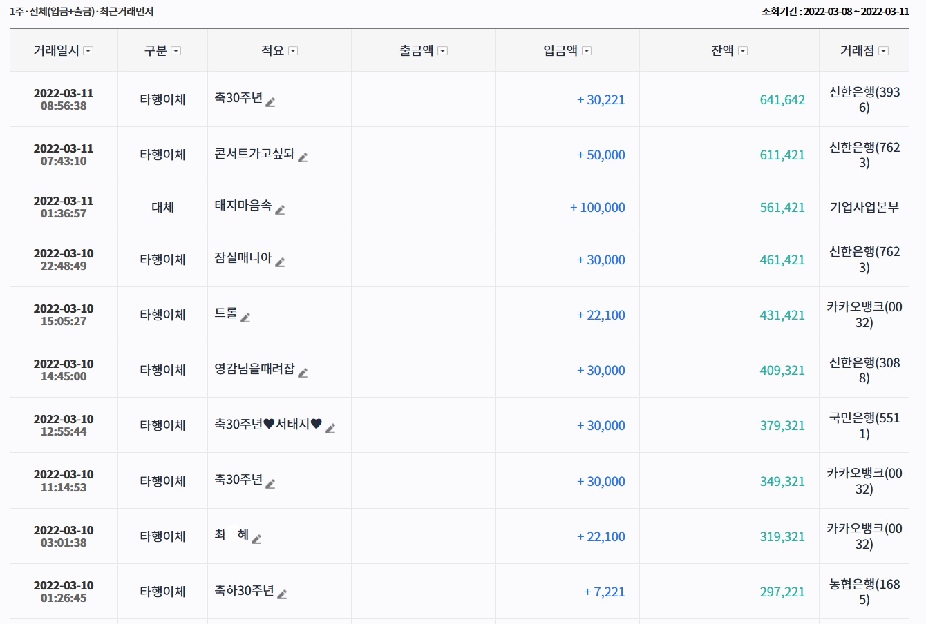
Task: Open 거래점 column filter dropdown
Action: tap(883, 51)
